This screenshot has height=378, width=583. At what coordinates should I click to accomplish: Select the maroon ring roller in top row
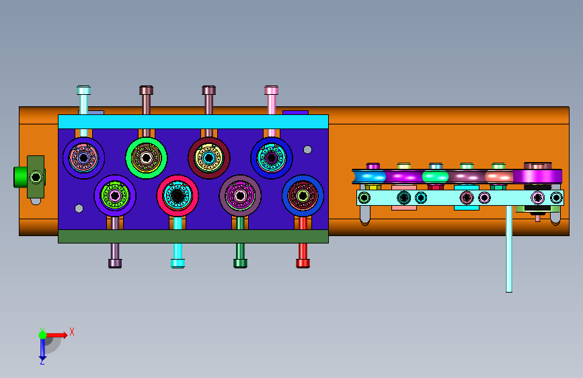209,158
